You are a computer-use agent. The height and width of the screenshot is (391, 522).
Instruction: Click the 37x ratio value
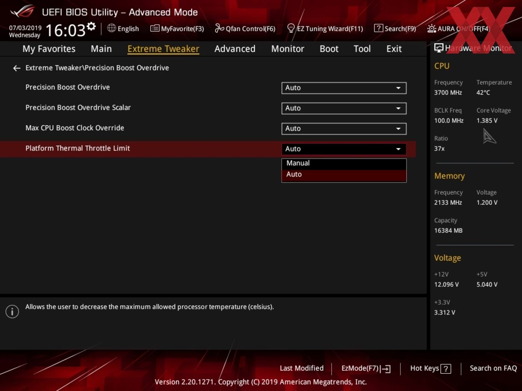coord(439,148)
